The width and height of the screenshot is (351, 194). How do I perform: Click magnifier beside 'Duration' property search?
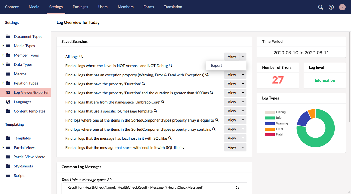(x=143, y=84)
